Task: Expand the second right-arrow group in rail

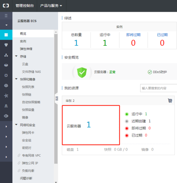Action: [6, 137]
